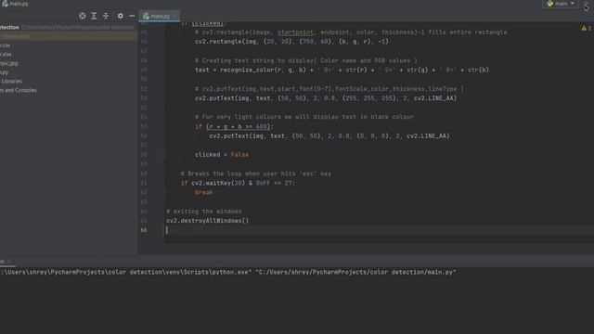The width and height of the screenshot is (594, 334).
Task: Click the main.py path in console output
Action: 355,272
